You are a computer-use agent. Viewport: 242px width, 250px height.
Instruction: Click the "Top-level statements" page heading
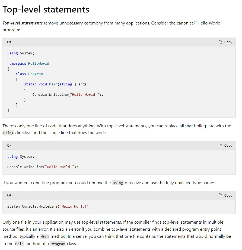pos(46,10)
